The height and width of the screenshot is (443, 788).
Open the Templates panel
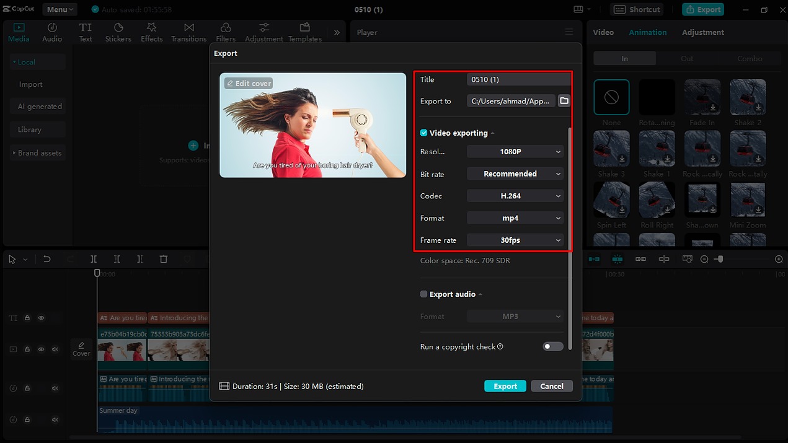tap(304, 32)
